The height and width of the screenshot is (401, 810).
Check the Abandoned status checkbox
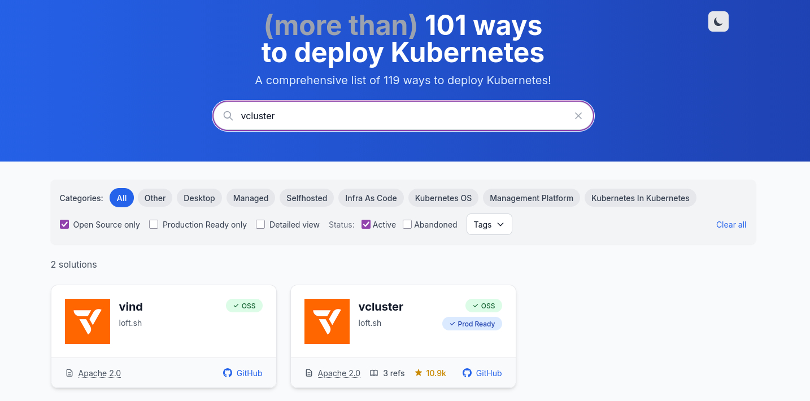pos(407,224)
